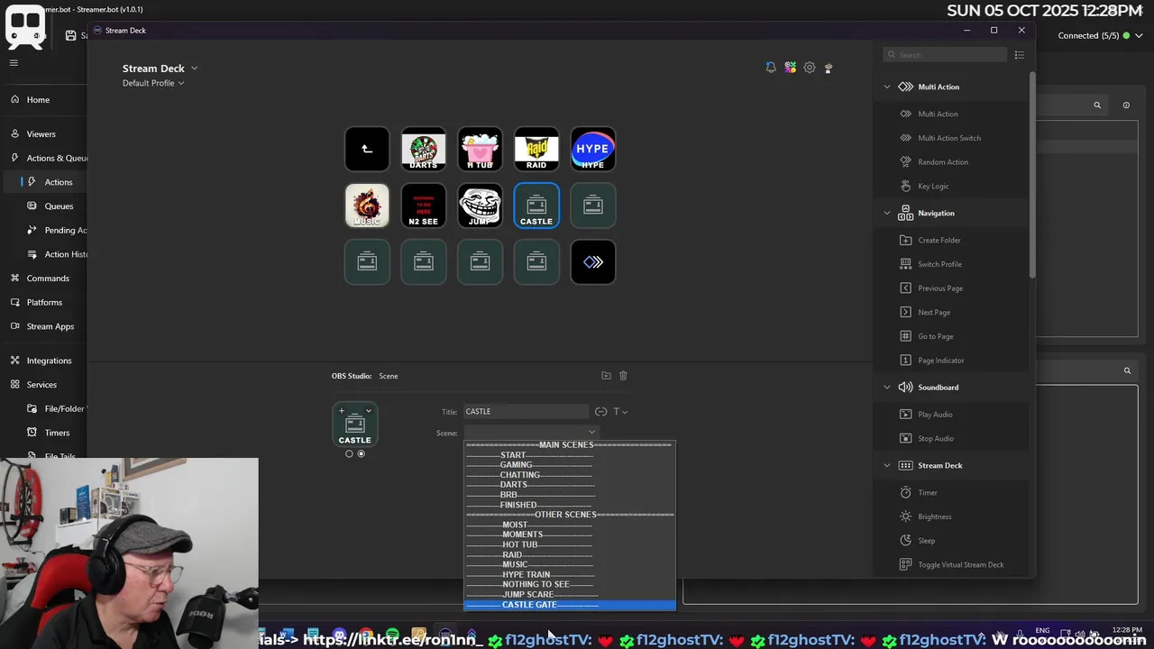Choose START from the scene list
This screenshot has height=649, width=1154.
pos(570,455)
